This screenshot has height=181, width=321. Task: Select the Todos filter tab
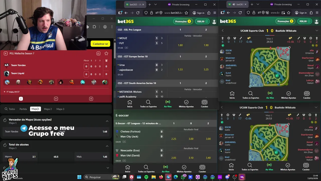click(x=10, y=109)
